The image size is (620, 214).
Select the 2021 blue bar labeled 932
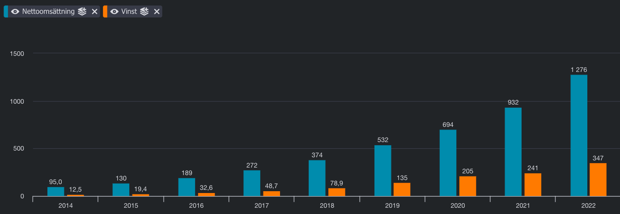pos(513,152)
